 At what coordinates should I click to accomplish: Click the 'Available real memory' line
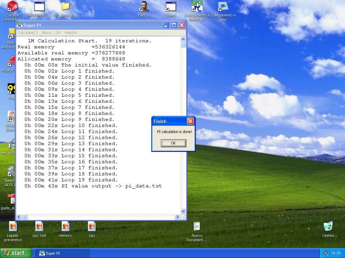[x=71, y=53]
